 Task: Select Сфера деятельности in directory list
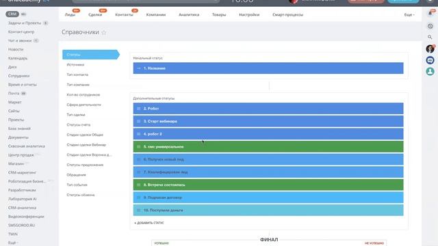[x=83, y=105]
